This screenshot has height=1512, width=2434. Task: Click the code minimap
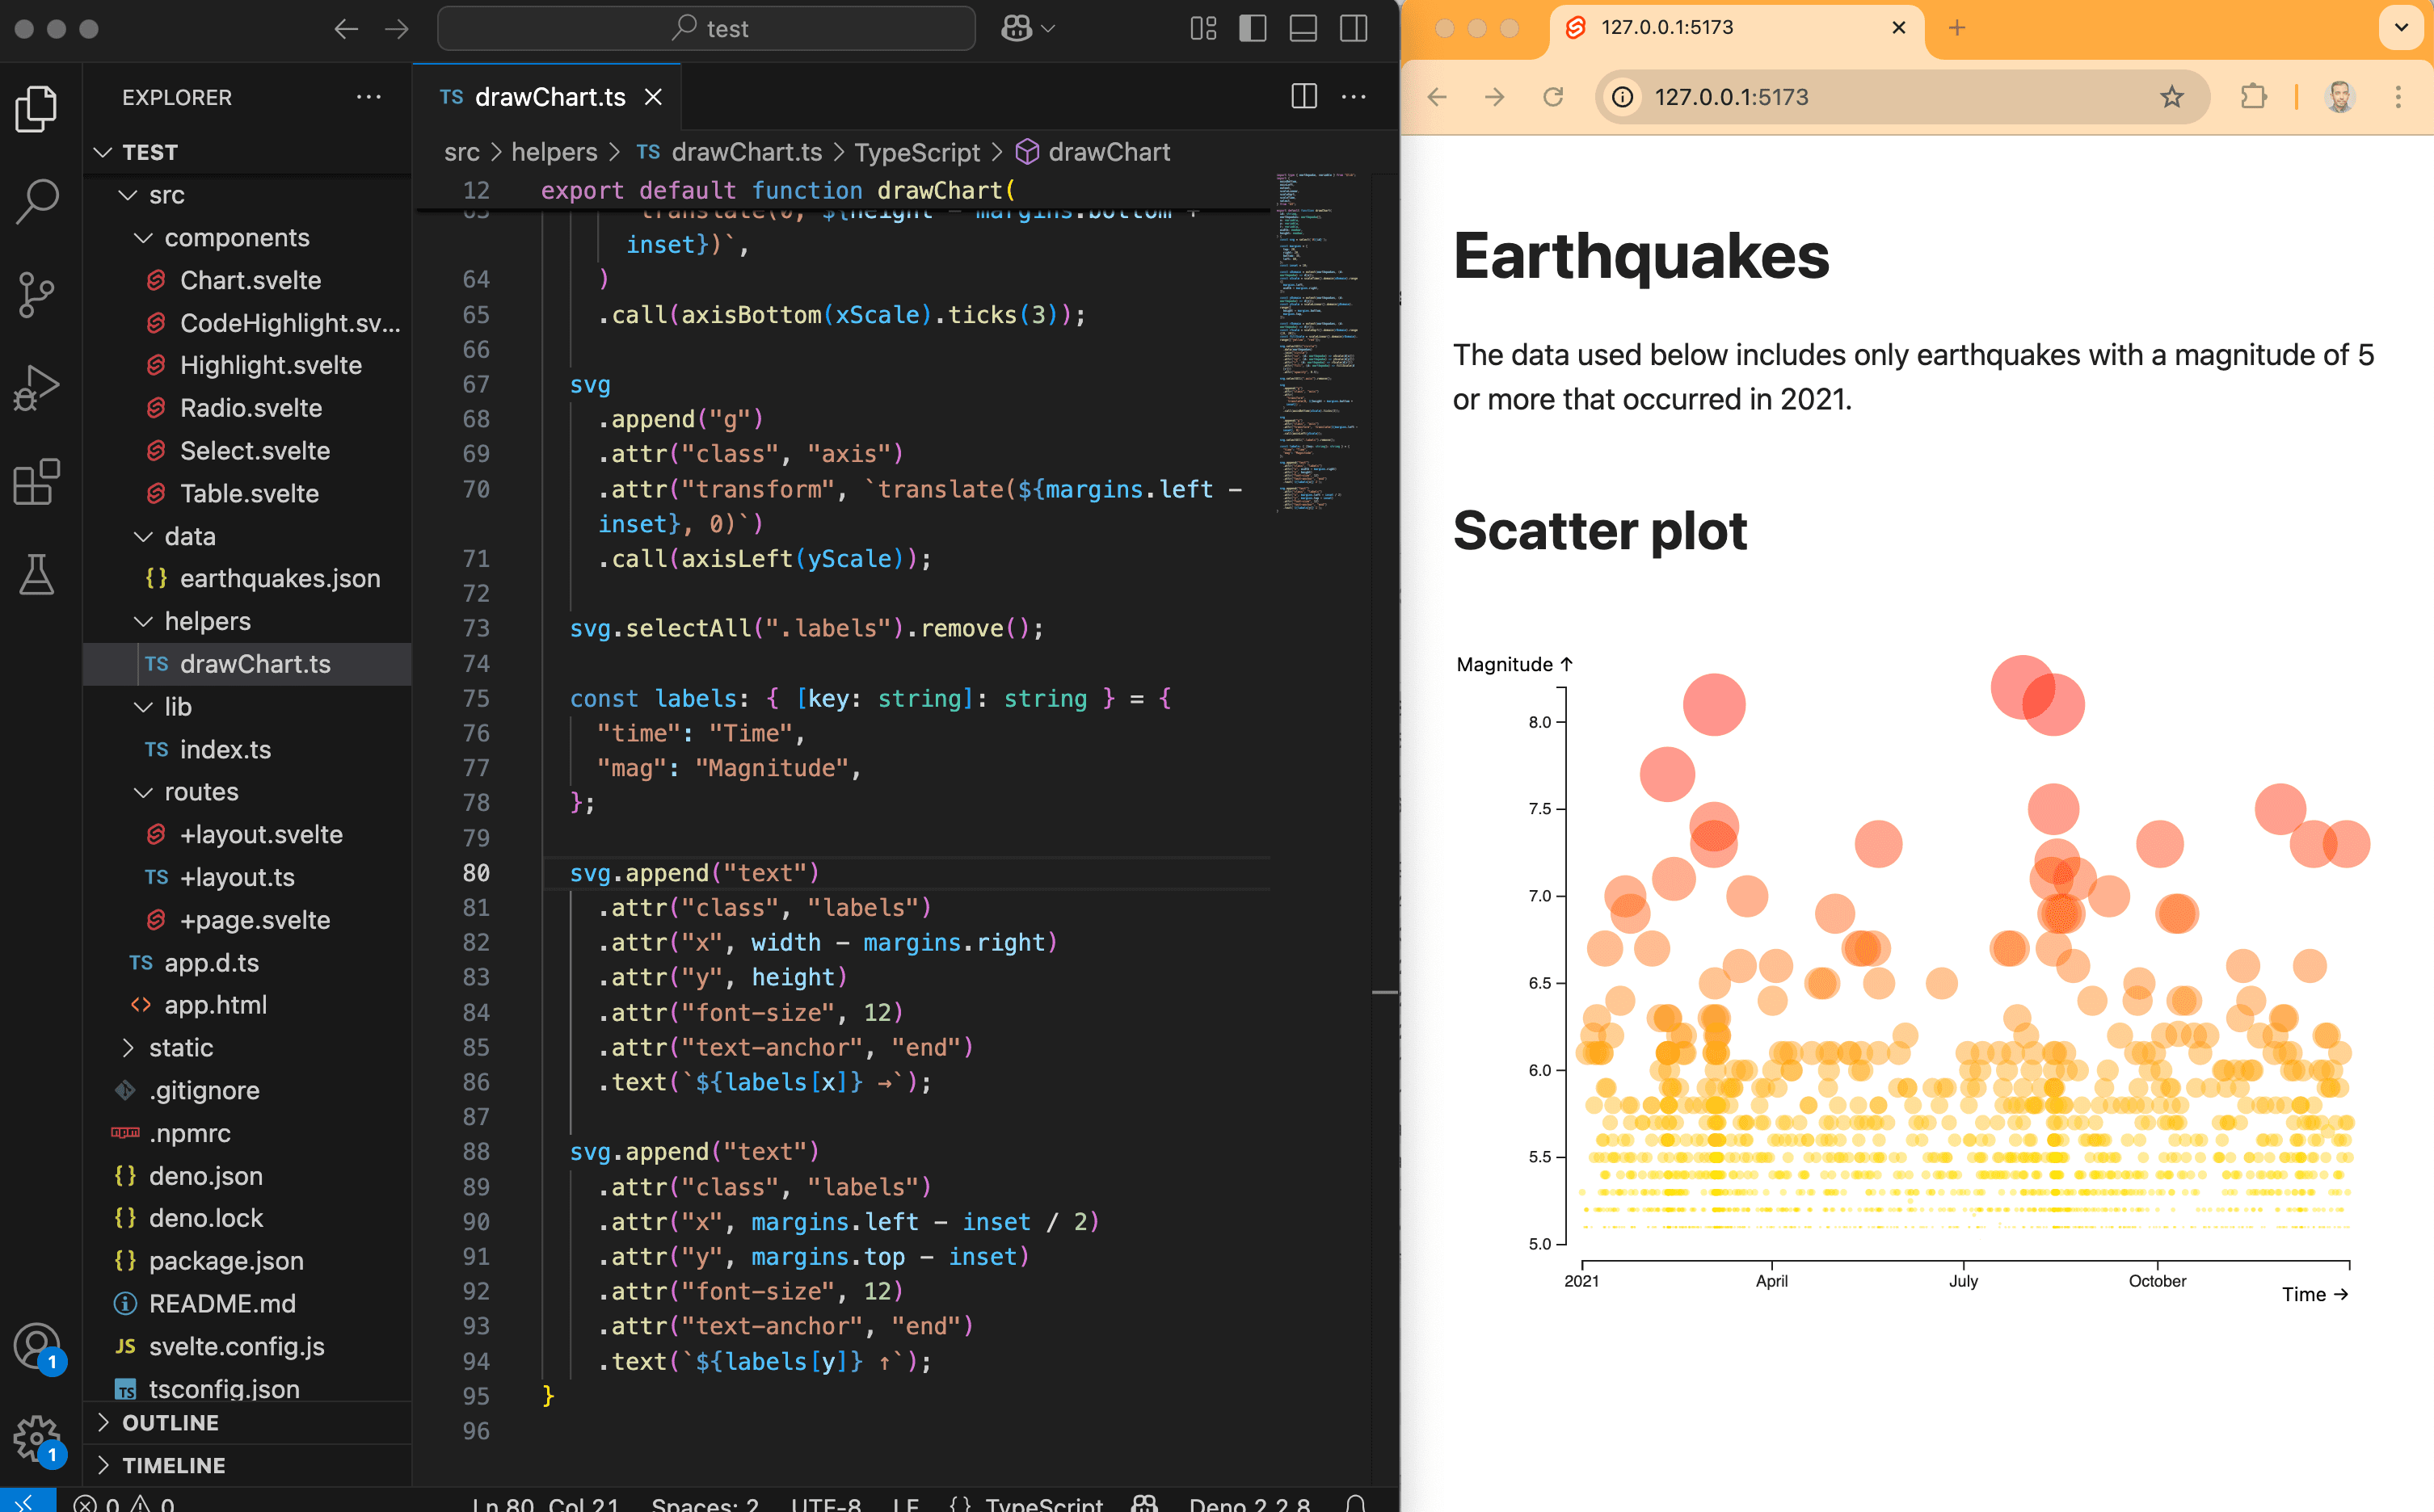pos(1317,342)
